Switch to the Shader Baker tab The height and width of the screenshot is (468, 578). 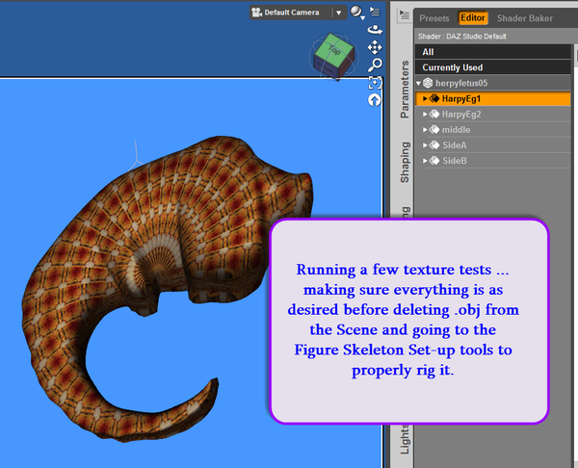pyautogui.click(x=525, y=18)
